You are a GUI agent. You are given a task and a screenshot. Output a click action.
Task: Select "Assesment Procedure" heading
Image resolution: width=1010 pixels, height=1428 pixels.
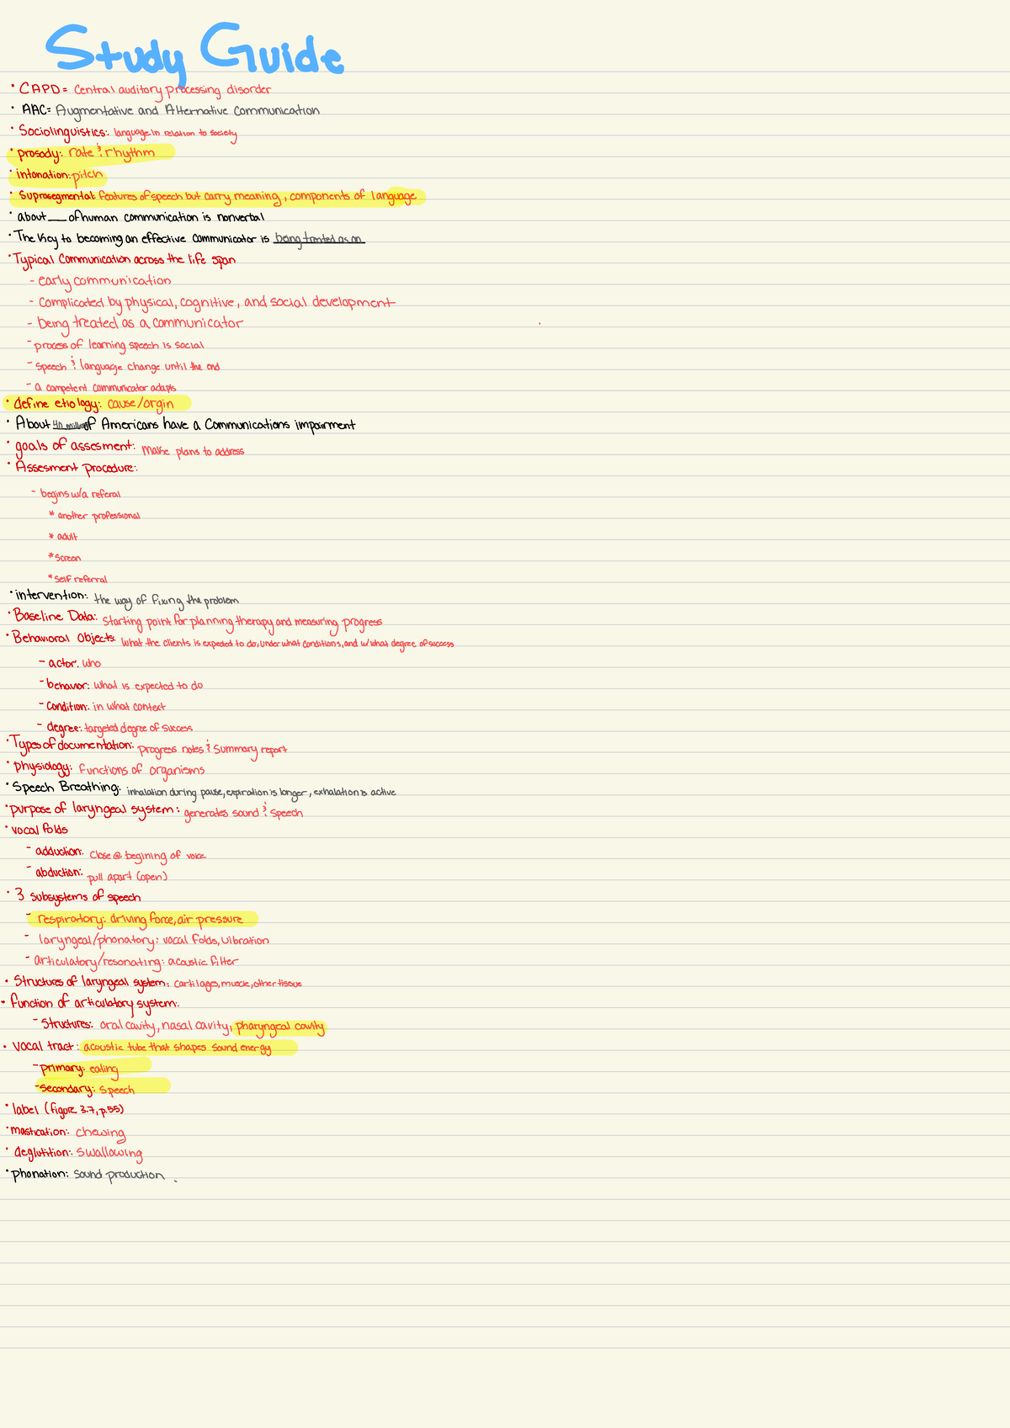tap(77, 468)
